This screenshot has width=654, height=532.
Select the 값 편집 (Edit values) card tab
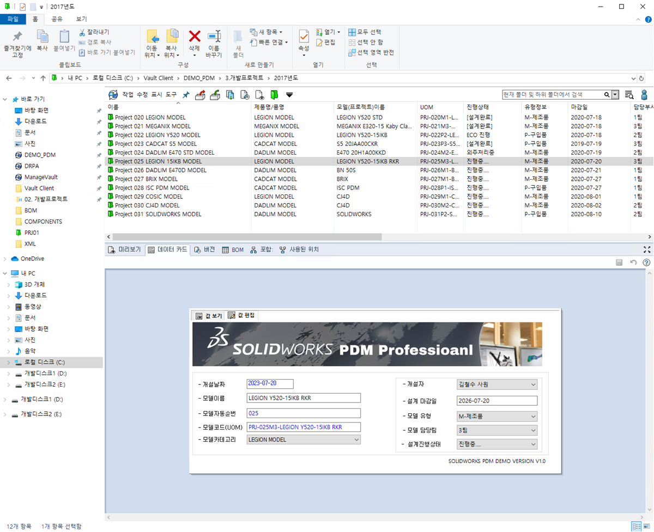tap(241, 315)
